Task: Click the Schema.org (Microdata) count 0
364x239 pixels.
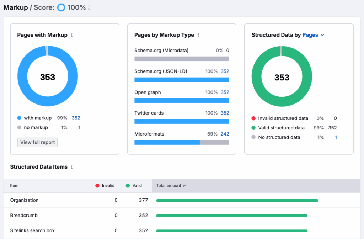Action: [x=228, y=51]
